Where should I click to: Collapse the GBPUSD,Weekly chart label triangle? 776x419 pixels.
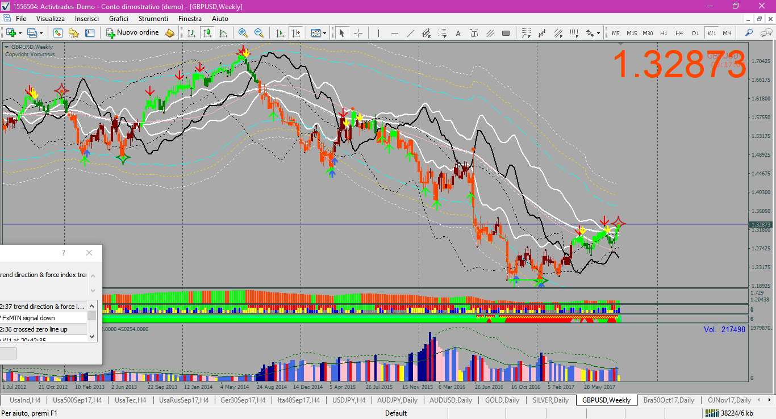[7, 47]
